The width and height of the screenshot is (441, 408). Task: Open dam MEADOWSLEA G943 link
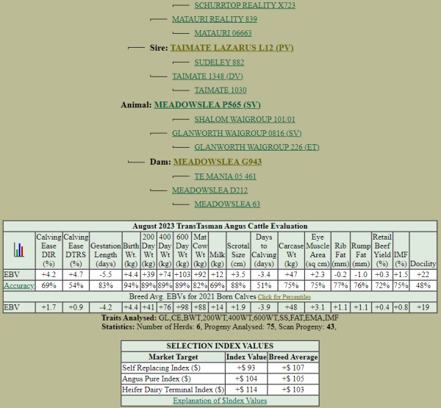coord(218,162)
